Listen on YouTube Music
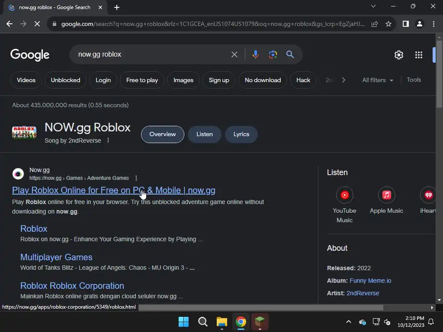443x332 pixels. (344, 205)
